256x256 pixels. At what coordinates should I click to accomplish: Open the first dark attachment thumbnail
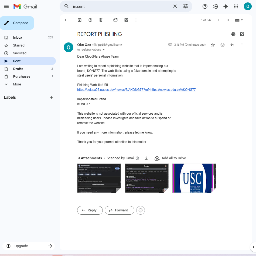click(x=99, y=178)
